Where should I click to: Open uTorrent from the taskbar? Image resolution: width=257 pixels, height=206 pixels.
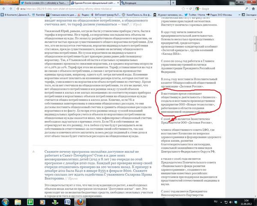30,202
